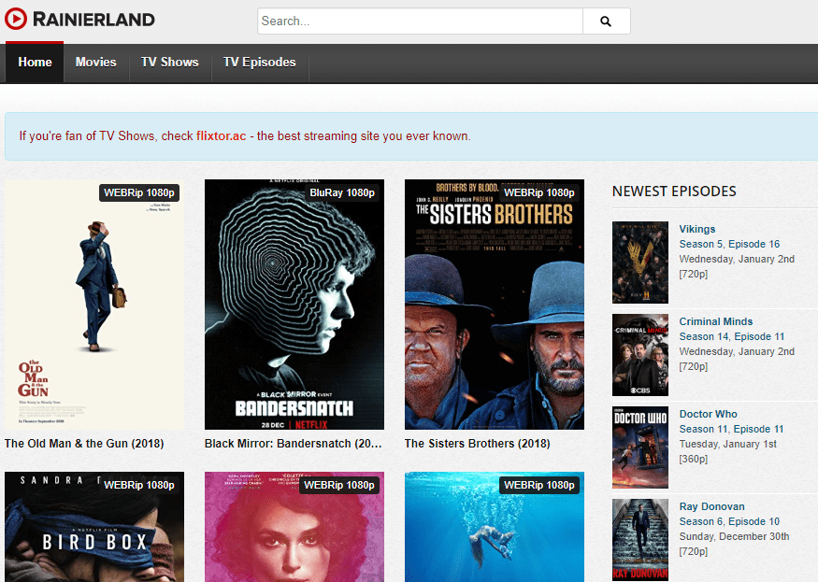
Task: Open the Bird Box poster
Action: (x=94, y=527)
